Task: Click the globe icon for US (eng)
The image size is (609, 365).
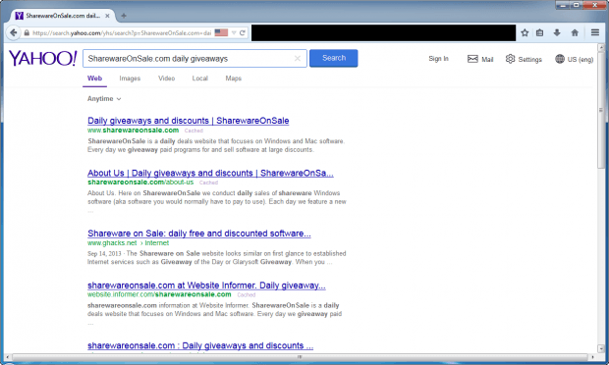Action: click(x=560, y=59)
